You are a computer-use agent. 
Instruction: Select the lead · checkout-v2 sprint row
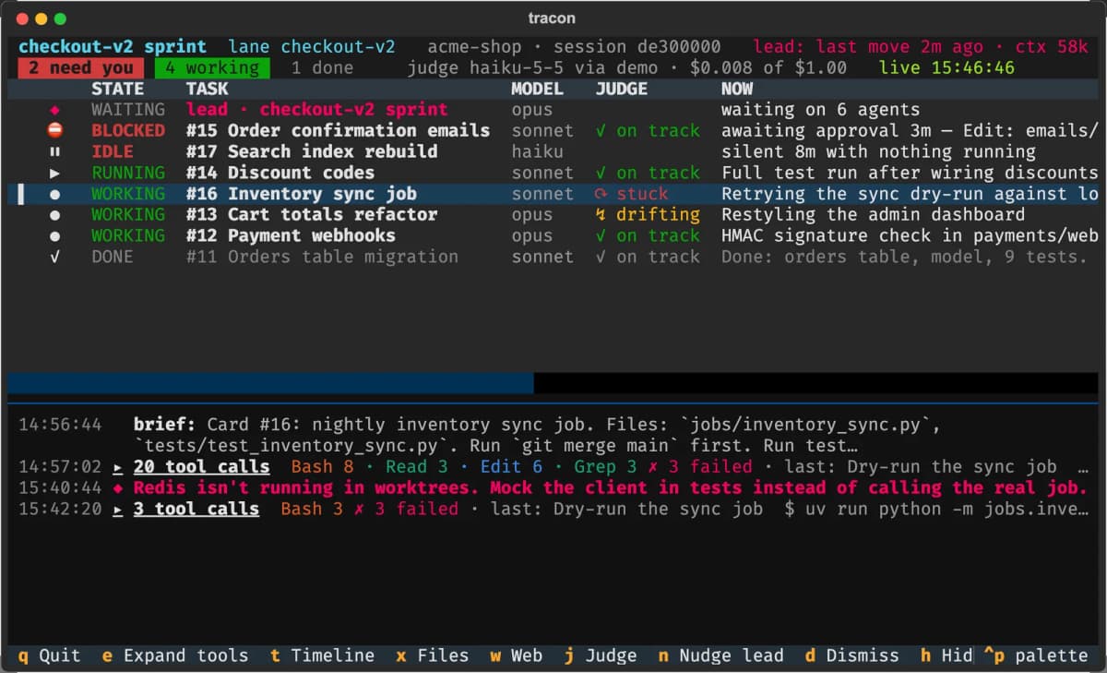point(553,110)
